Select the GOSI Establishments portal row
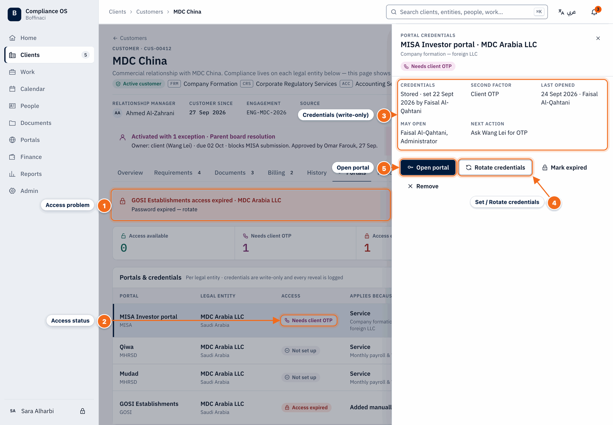This screenshot has width=613, height=425. (252, 407)
